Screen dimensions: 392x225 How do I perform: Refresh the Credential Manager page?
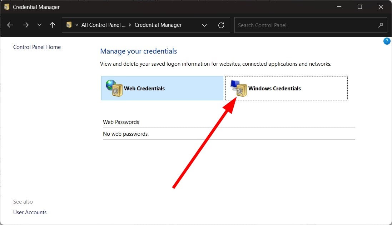(x=221, y=25)
